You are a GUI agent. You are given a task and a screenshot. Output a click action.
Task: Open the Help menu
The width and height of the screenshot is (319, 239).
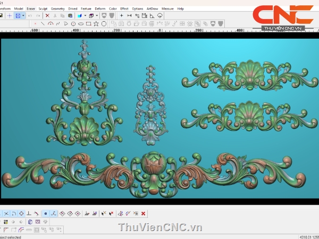click(181, 8)
